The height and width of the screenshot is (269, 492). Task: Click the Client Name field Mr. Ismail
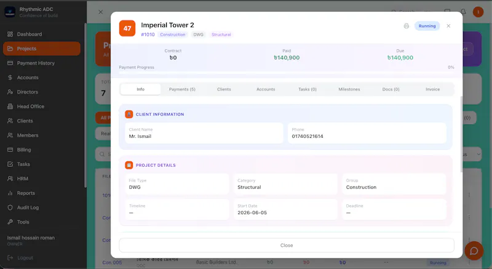point(204,133)
